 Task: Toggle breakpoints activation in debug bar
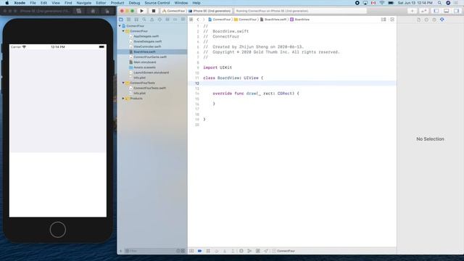point(200,251)
